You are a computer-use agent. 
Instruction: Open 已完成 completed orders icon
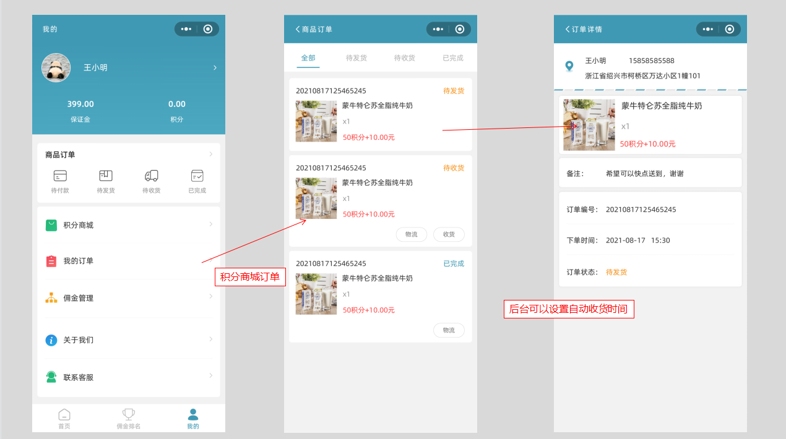coord(197,176)
